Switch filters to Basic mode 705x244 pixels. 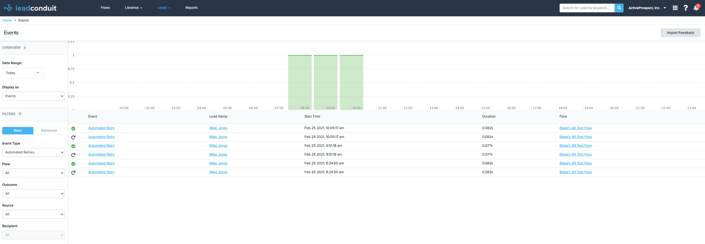tap(18, 131)
